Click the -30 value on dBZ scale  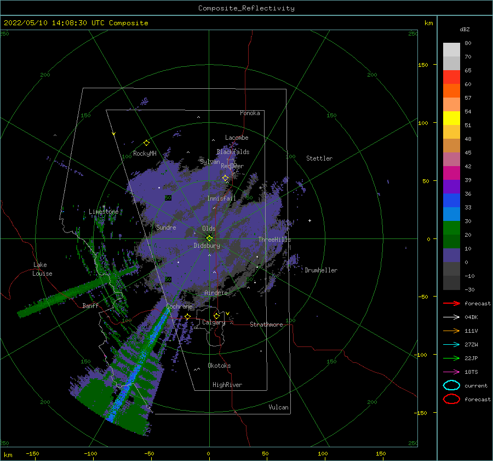469,289
